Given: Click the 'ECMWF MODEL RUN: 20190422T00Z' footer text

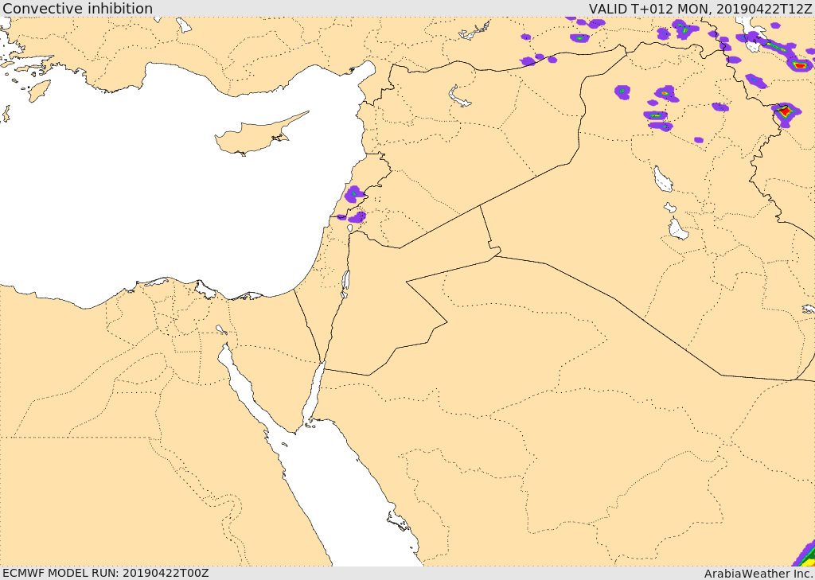Looking at the screenshot, I should [106, 574].
